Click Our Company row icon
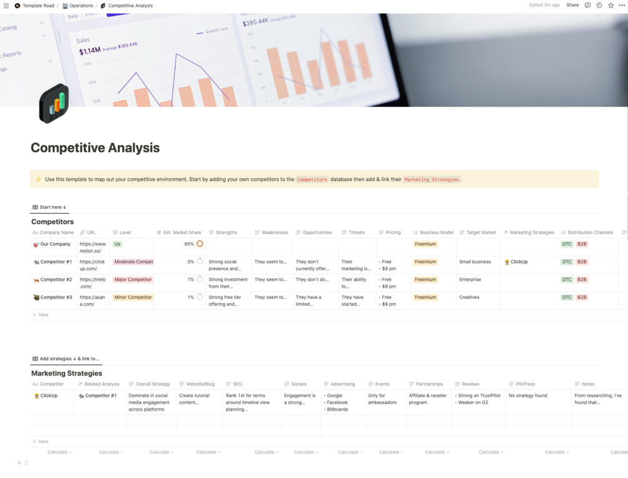Viewport: 628px width, 478px height. [x=36, y=245]
